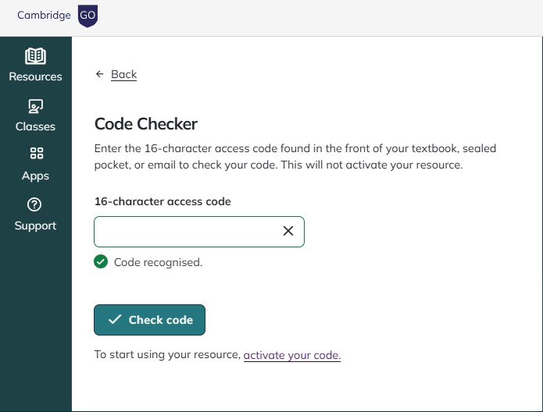
Task: Click the '16-character access code' field label
Action: (x=163, y=201)
